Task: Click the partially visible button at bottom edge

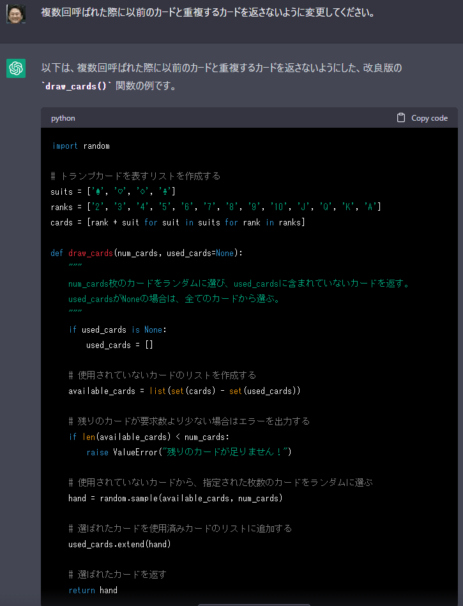Action: coord(254,603)
